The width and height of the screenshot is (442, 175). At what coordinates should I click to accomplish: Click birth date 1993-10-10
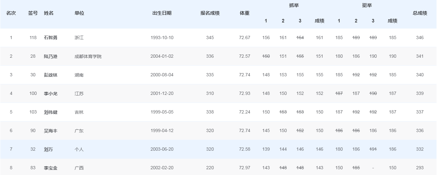coord(162,37)
